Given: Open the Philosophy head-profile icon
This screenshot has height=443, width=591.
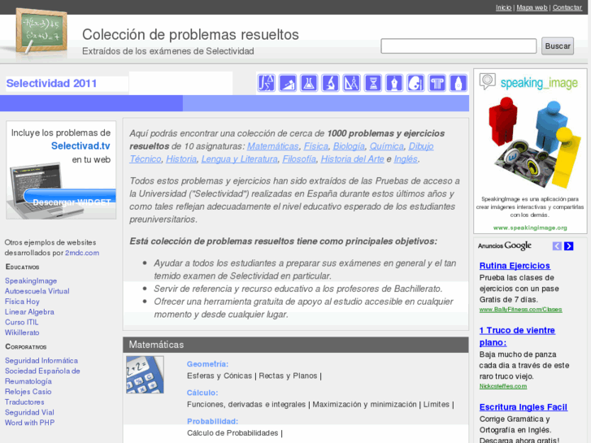Looking at the screenshot, I should click(x=415, y=83).
